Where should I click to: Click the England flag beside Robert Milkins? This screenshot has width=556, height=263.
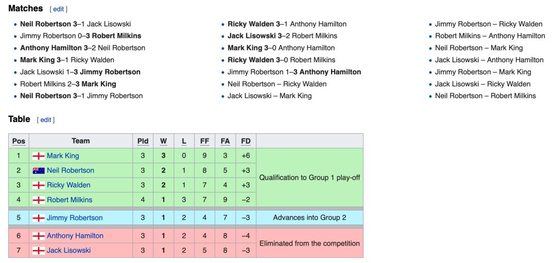click(39, 200)
